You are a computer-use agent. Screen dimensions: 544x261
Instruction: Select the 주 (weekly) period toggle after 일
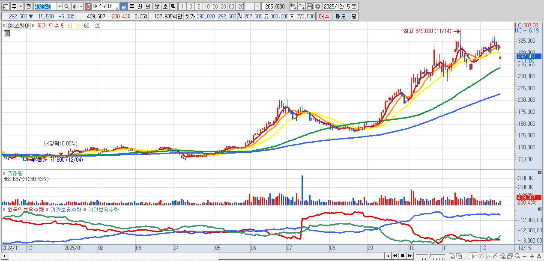[131, 7]
